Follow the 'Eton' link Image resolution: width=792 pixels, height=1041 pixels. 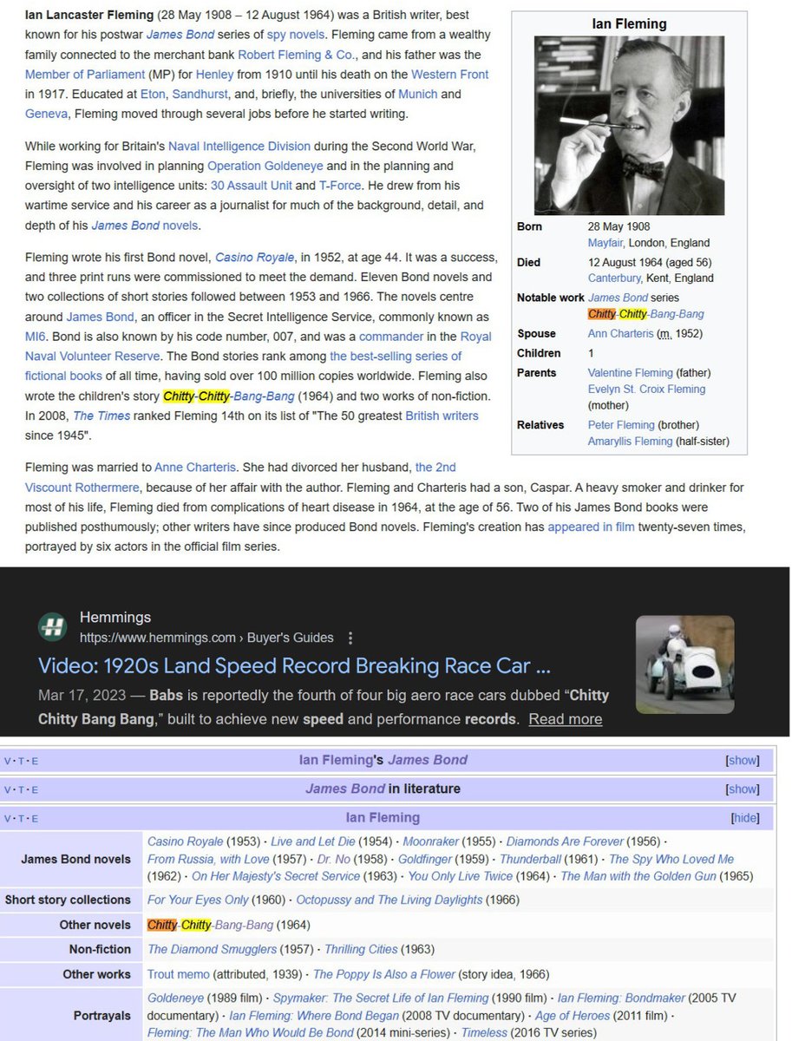153,95
